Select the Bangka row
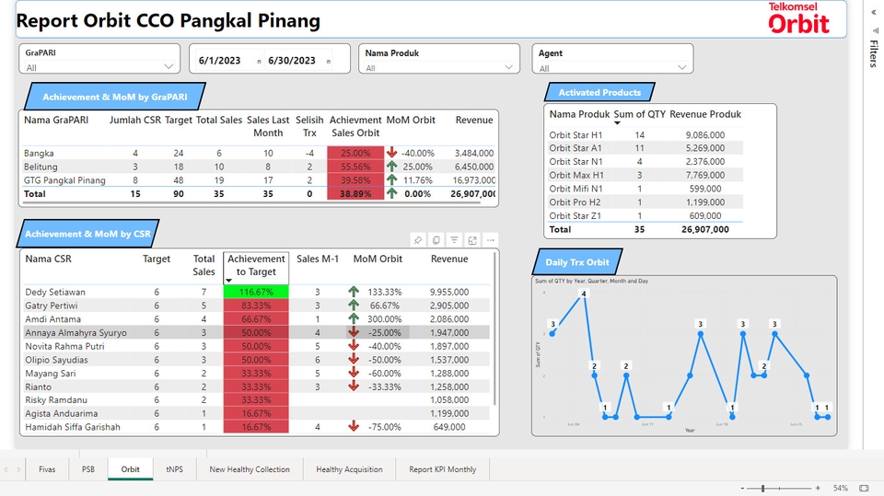The image size is (884, 496). click(260, 154)
